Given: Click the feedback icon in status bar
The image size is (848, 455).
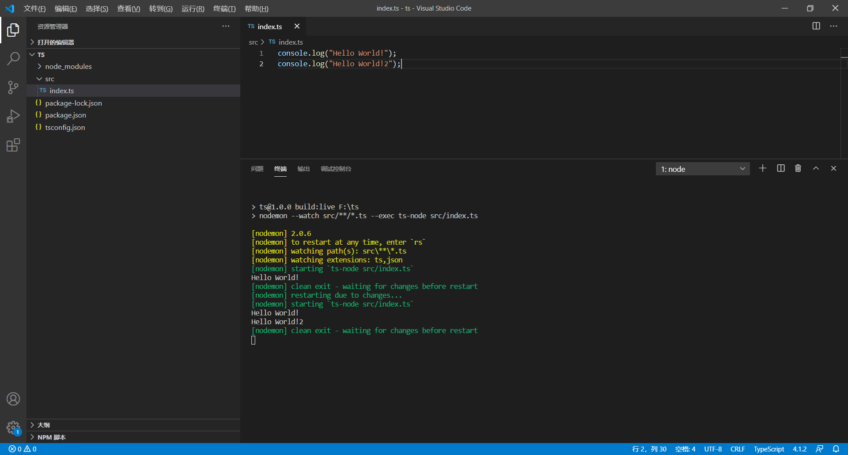Looking at the screenshot, I should pyautogui.click(x=819, y=449).
